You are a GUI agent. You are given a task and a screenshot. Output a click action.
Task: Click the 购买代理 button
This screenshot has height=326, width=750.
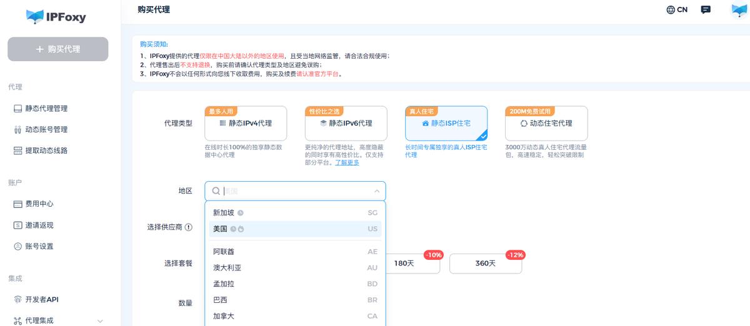pyautogui.click(x=57, y=49)
